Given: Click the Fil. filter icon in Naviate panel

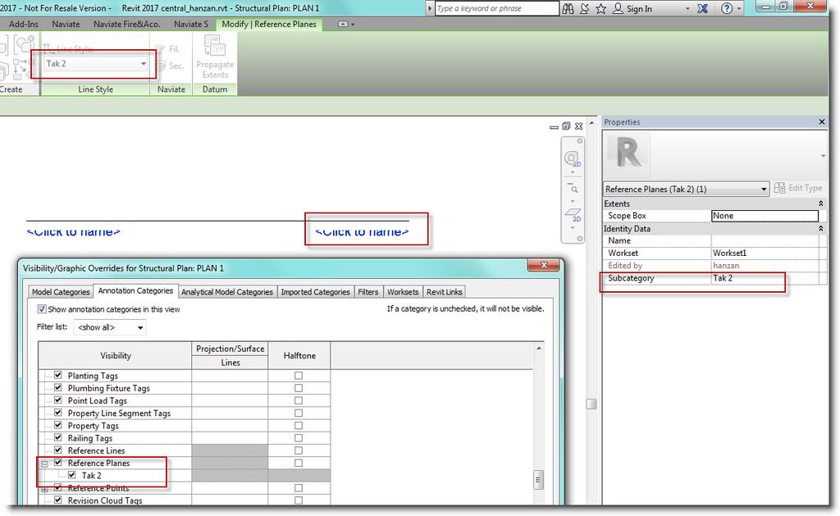Looking at the screenshot, I should [160, 49].
